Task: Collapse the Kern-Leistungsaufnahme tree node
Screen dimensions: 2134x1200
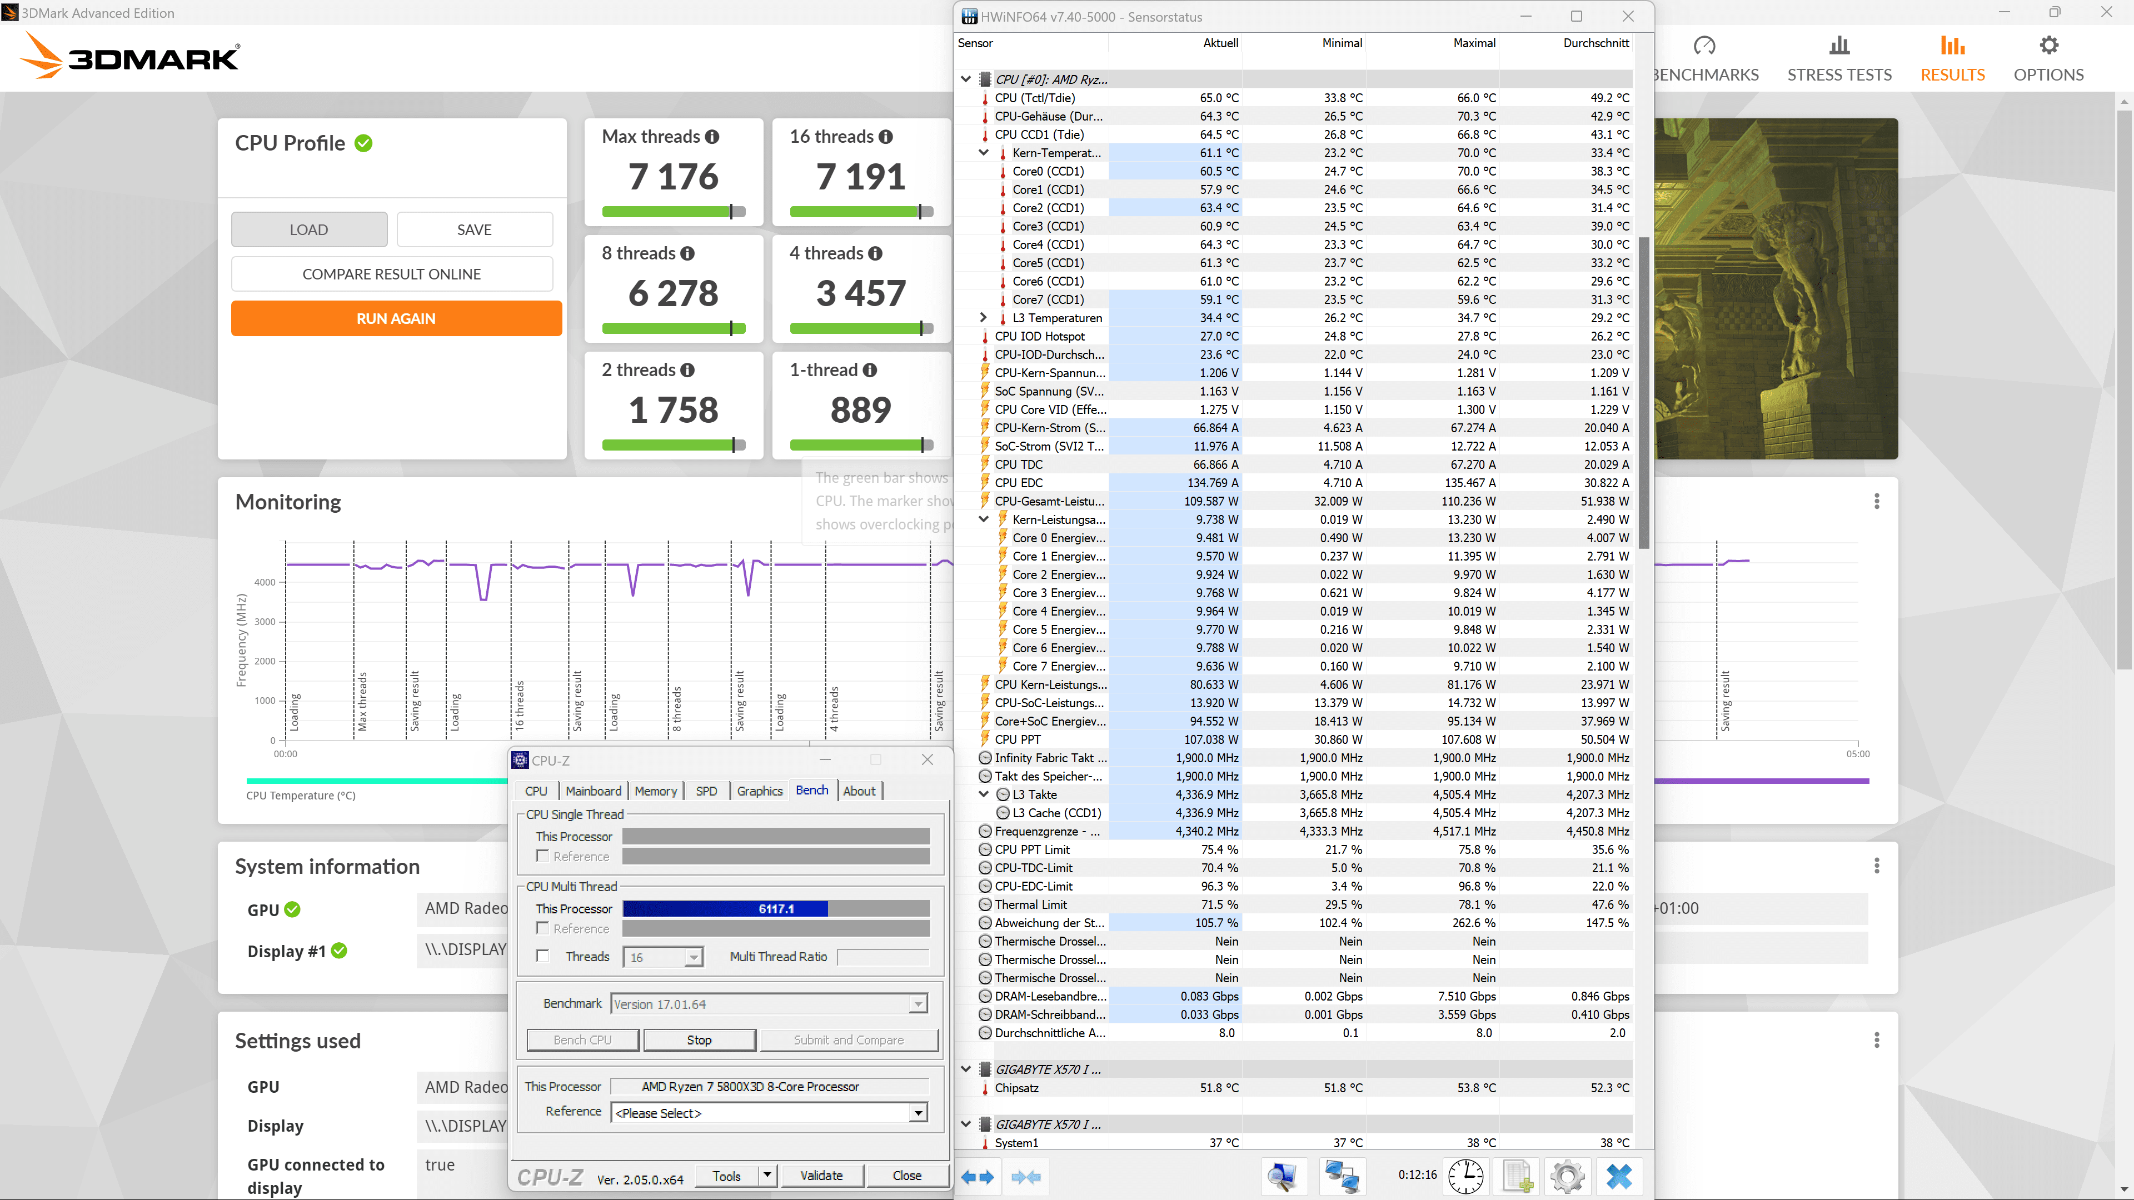Action: 983,519
